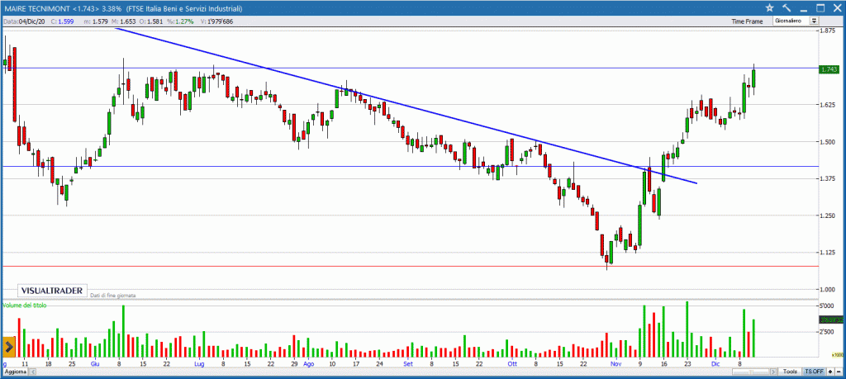Screen dimensions: 846x379
Task: Zoom in with the plus button
Action: tap(830, 372)
